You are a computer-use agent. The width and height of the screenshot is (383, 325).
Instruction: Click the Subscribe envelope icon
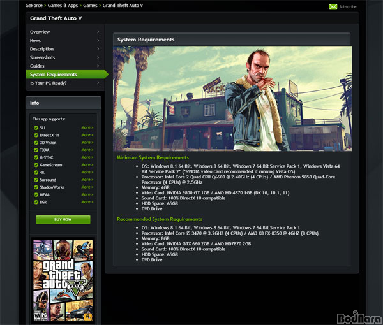click(333, 6)
